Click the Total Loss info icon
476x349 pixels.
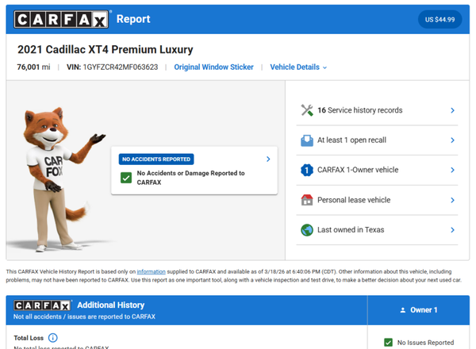coord(53,338)
